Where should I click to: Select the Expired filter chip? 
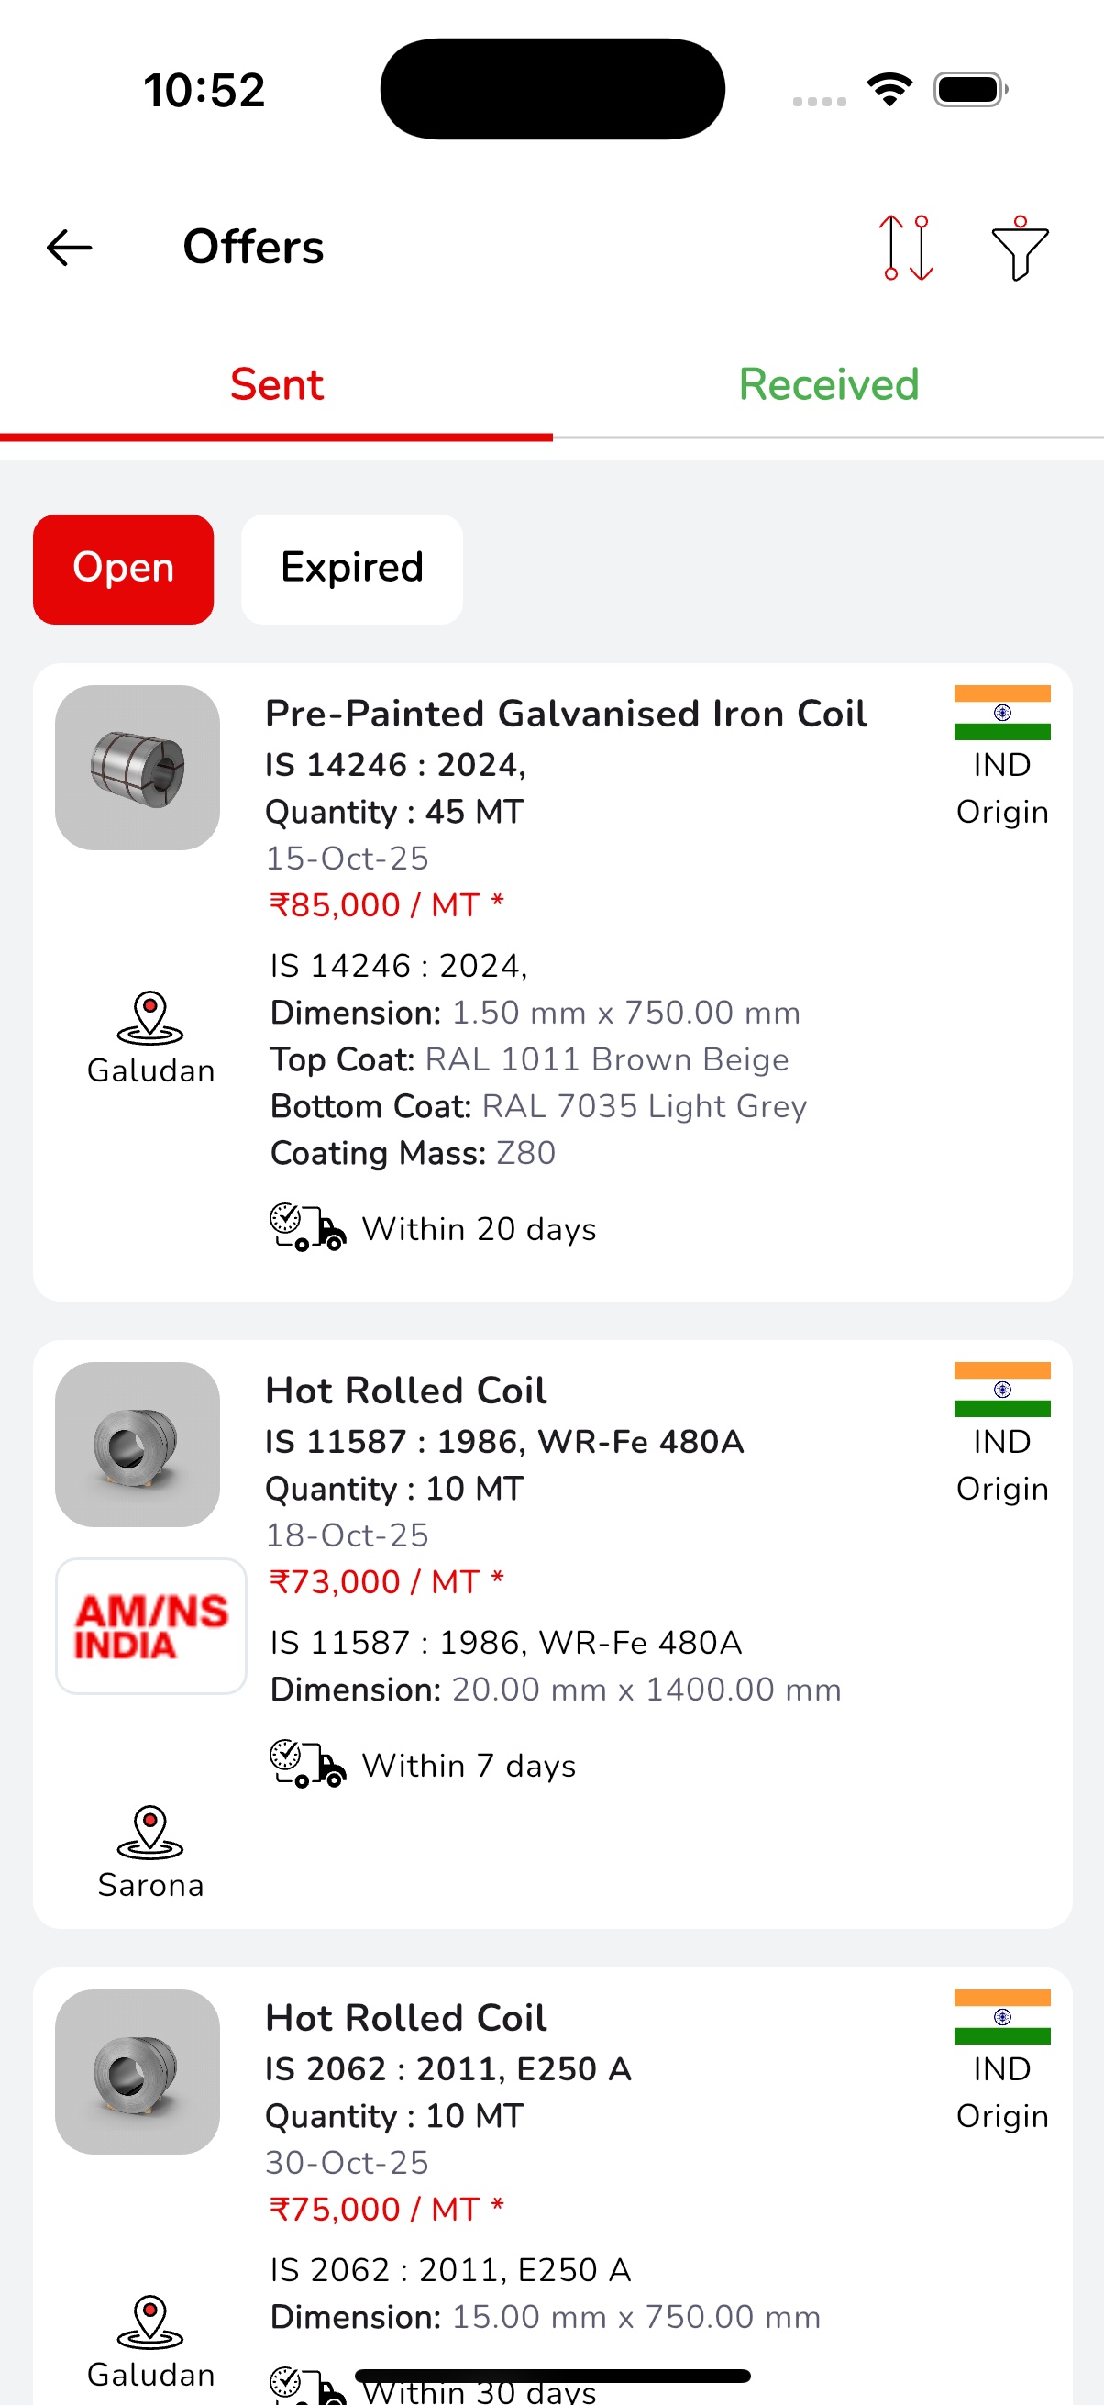click(x=352, y=569)
